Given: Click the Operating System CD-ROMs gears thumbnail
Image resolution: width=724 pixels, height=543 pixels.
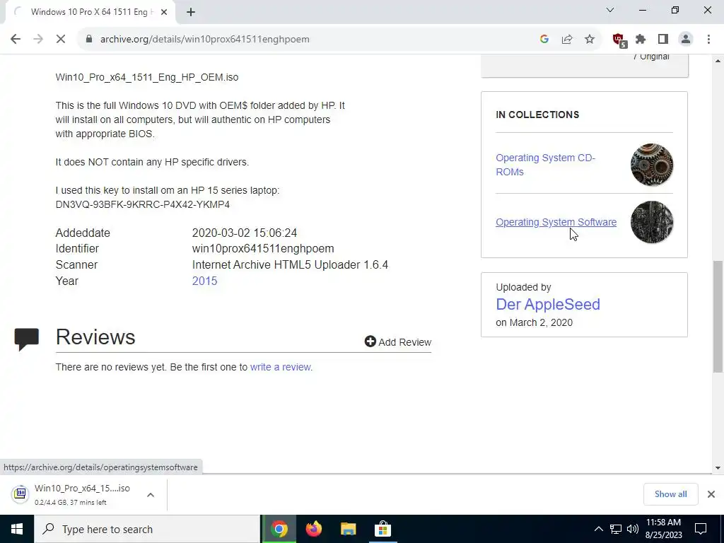Looking at the screenshot, I should pyautogui.click(x=651, y=165).
